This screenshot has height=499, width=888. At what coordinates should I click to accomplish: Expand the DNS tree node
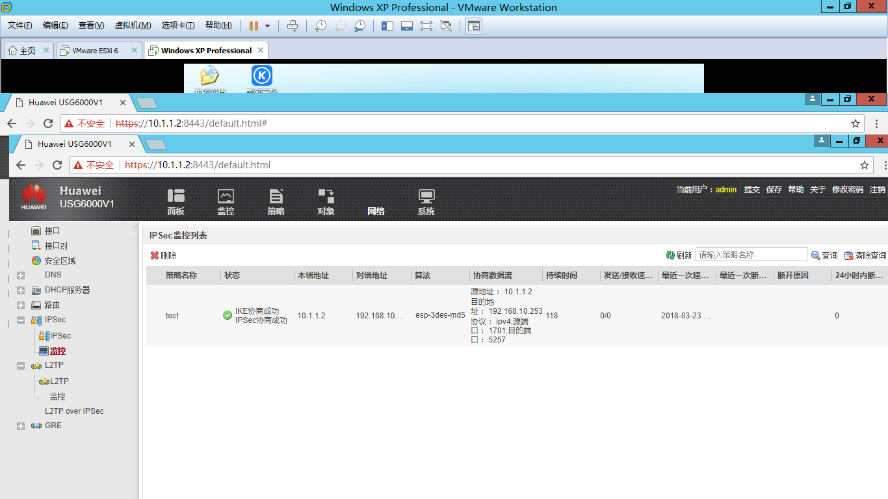pyautogui.click(x=21, y=275)
